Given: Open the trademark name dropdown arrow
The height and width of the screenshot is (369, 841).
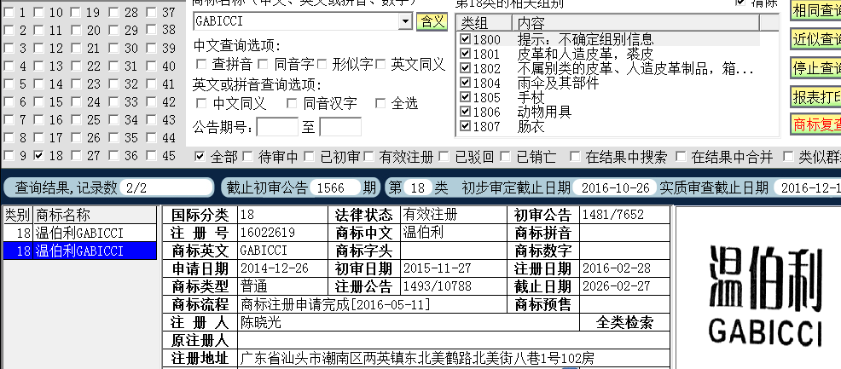Looking at the screenshot, I should 405,21.
